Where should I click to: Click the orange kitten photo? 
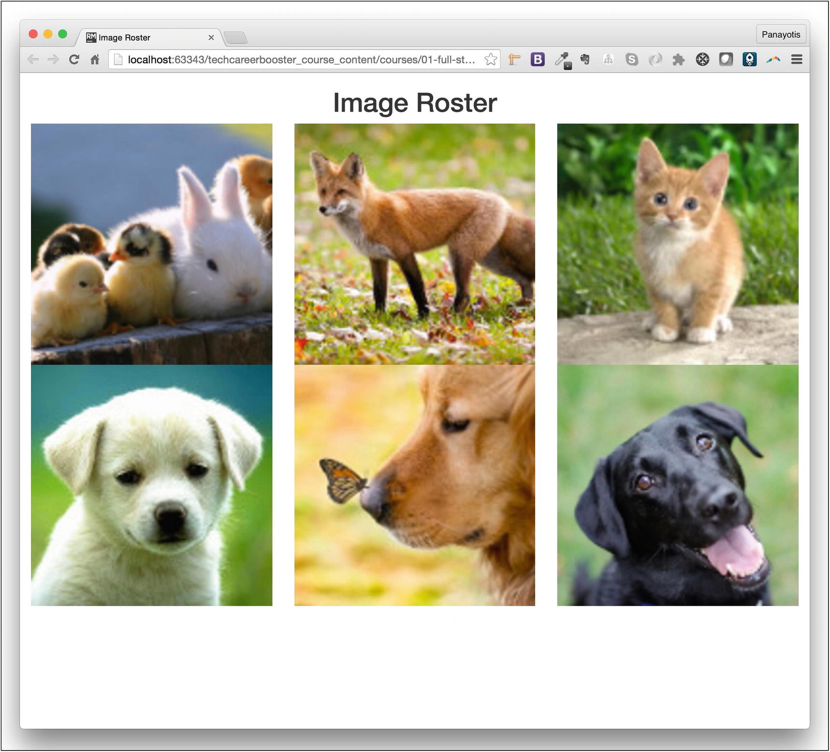(x=678, y=243)
